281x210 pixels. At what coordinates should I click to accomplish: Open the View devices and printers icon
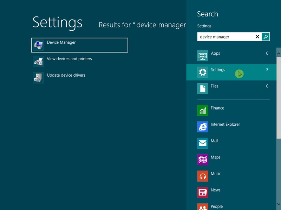(x=38, y=61)
